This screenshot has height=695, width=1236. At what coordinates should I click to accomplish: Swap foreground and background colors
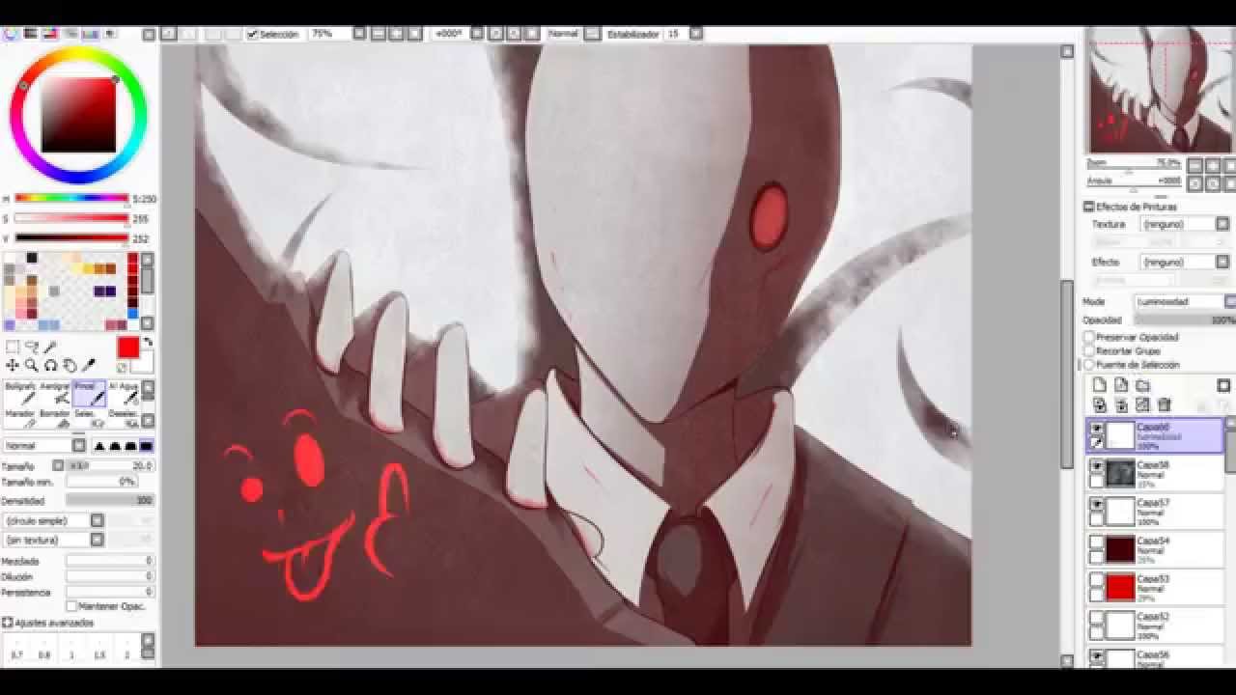pyautogui.click(x=148, y=343)
